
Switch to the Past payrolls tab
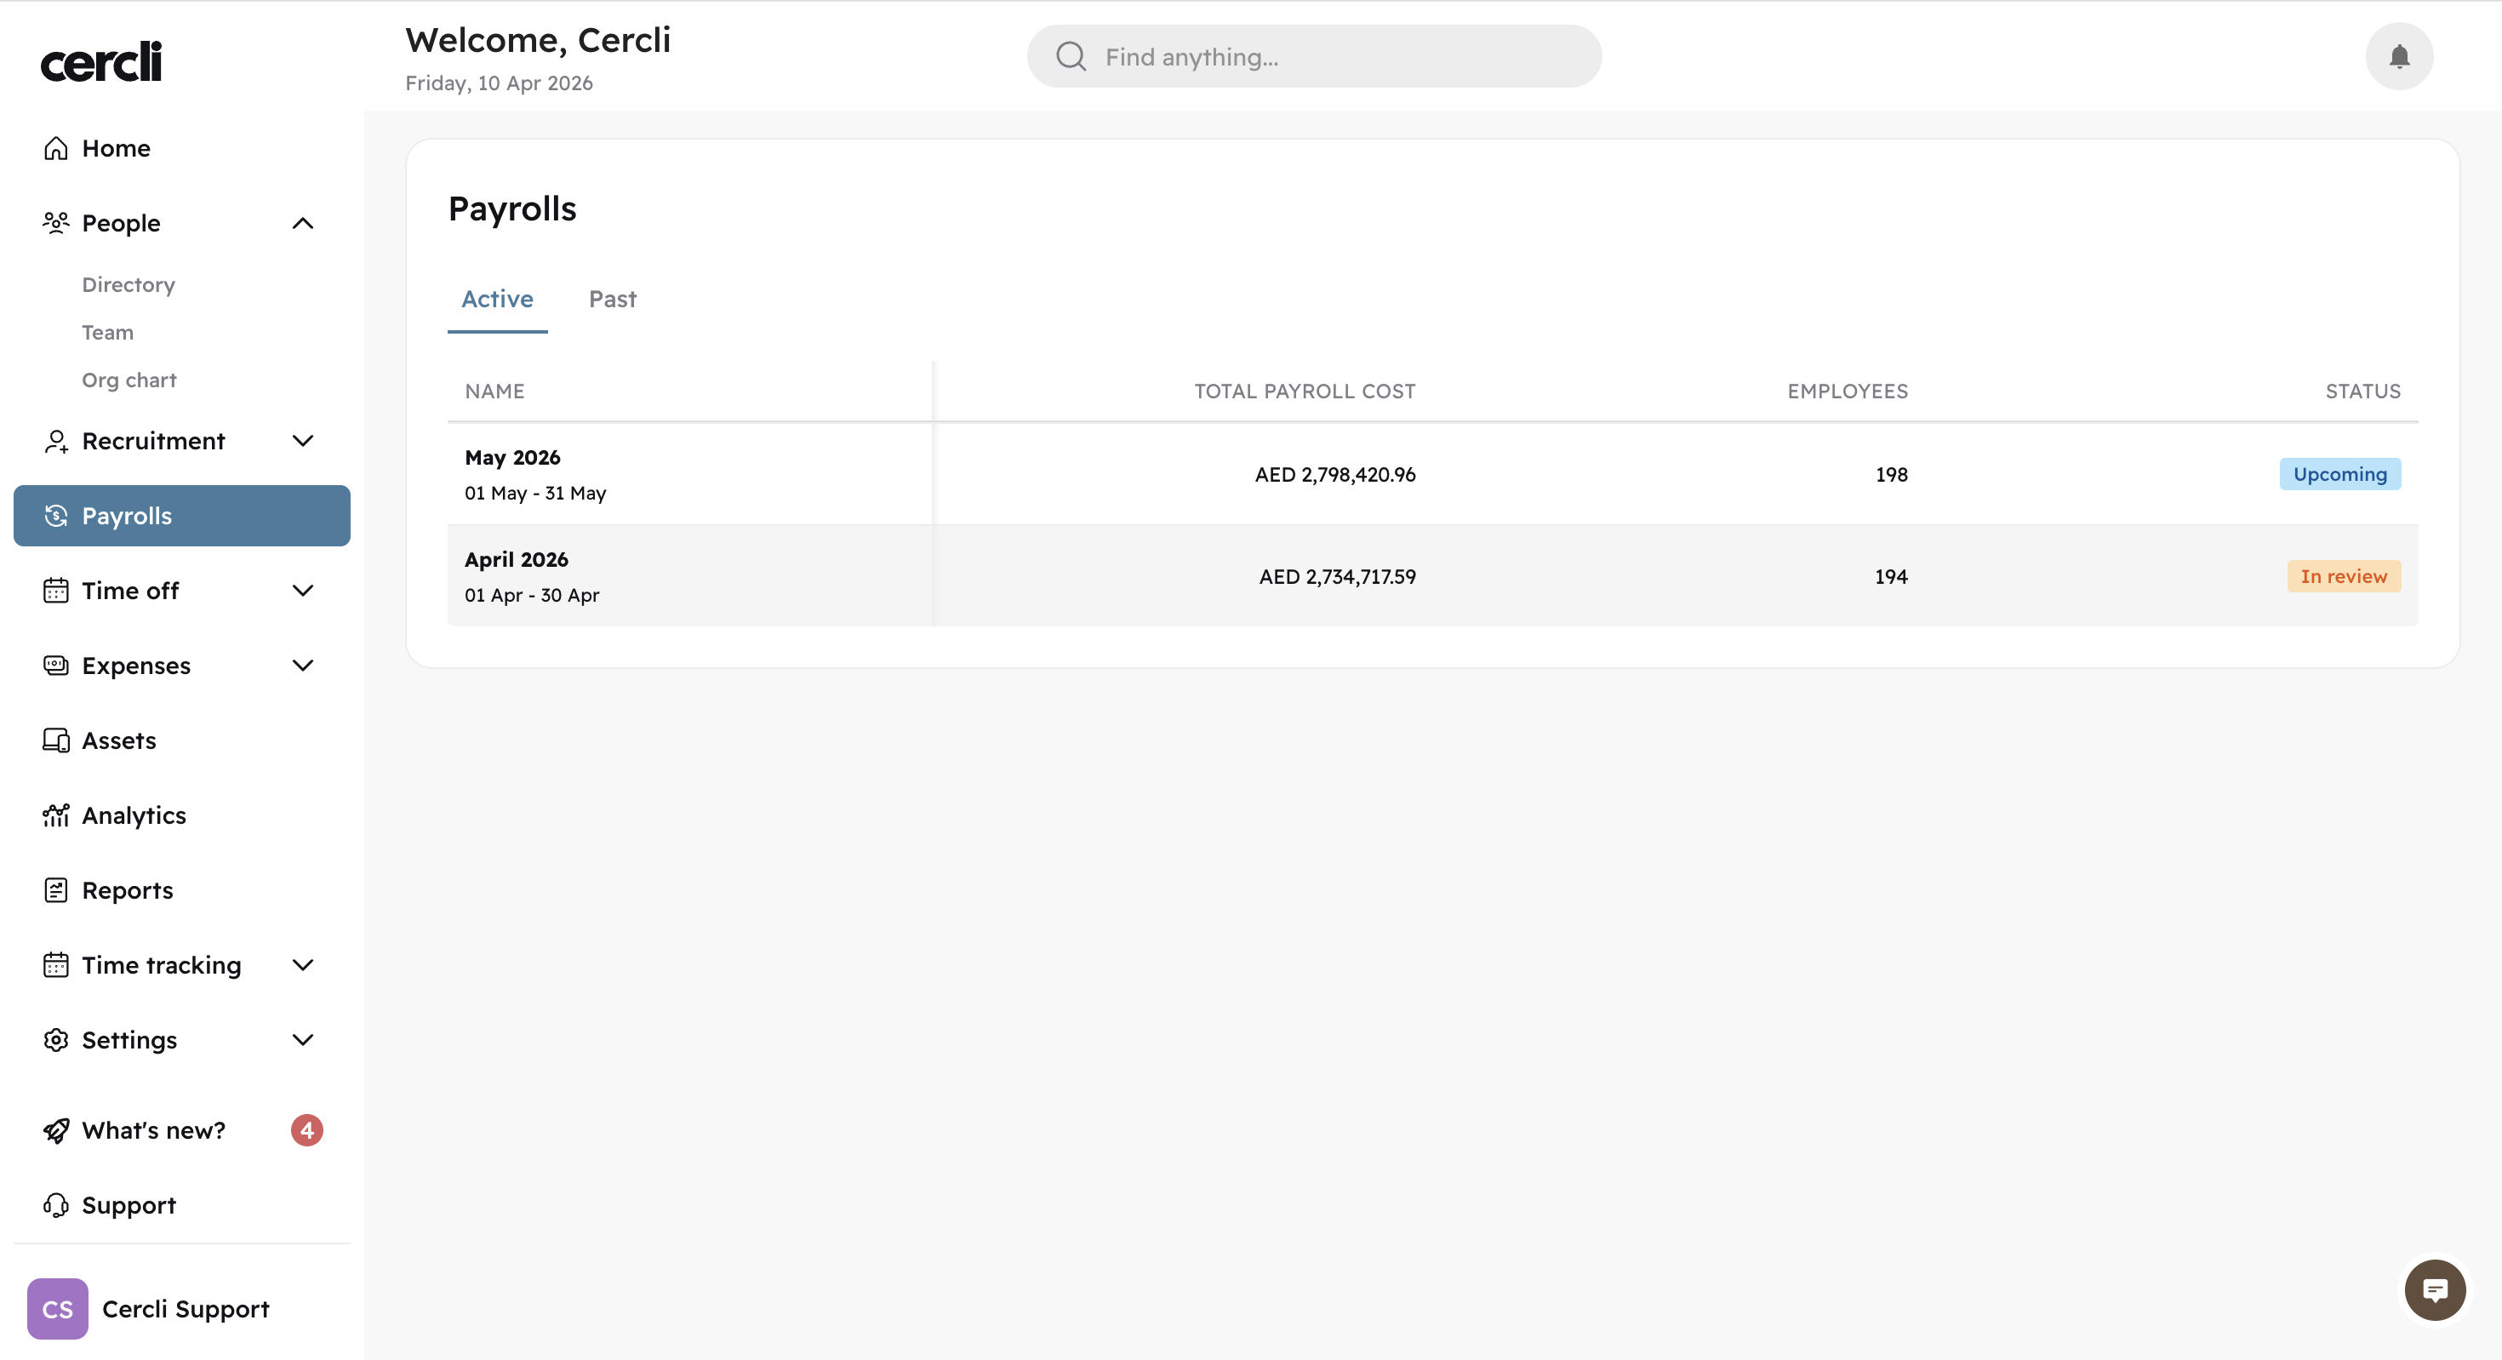pyautogui.click(x=612, y=300)
